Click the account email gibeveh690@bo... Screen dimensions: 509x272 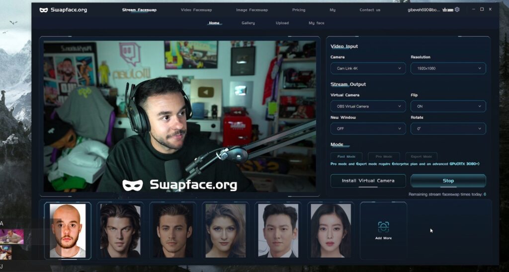(x=424, y=10)
